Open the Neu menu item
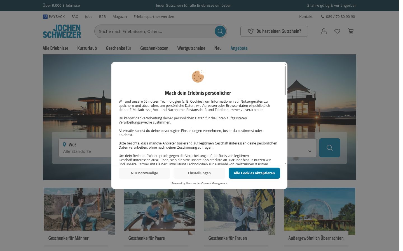Screen dimensions: 403x251 (x=218, y=48)
